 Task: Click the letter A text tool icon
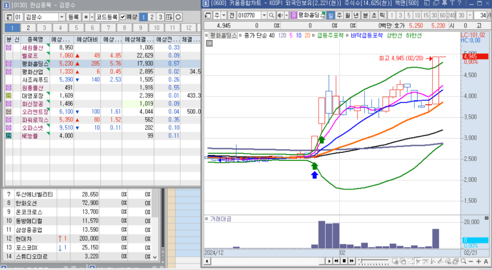486,261
